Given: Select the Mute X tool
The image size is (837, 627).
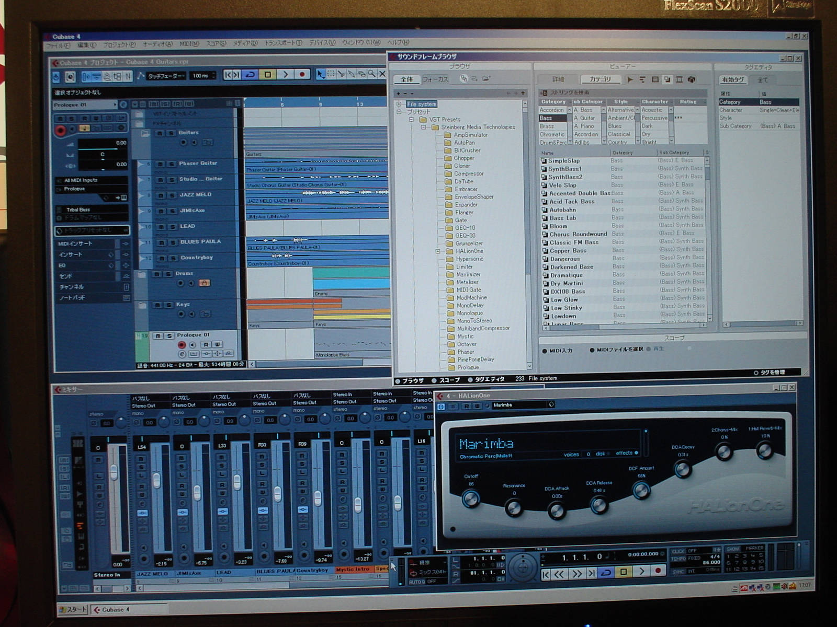Looking at the screenshot, I should point(382,75).
